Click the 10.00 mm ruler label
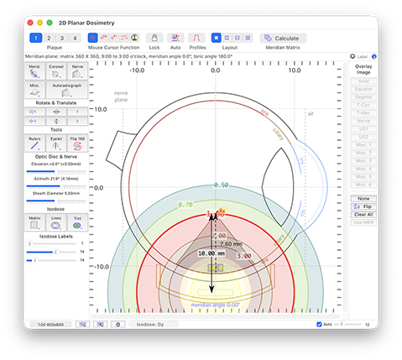The height and width of the screenshot is (360, 402). coord(211,253)
